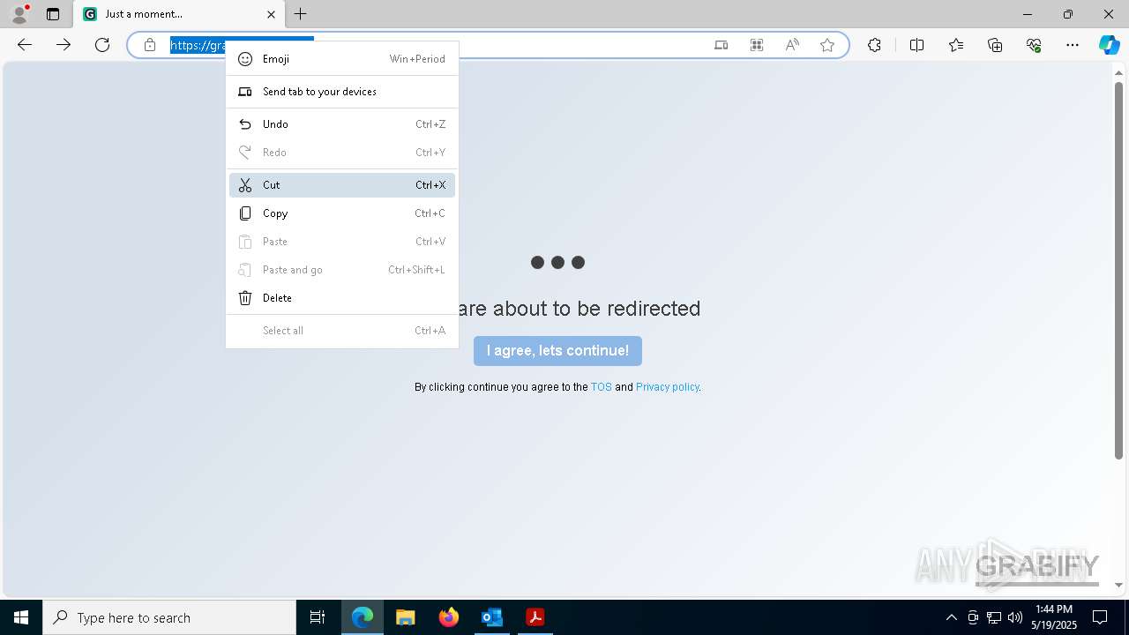
Task: Reload the page with the Refresh icon
Action: [102, 45]
